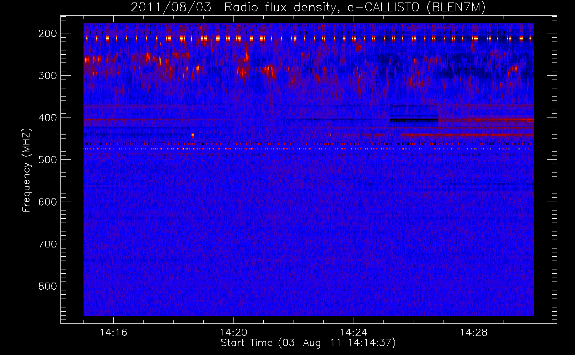Click the 700 frequency tick label
Screen dimensions: 575x355
(48, 244)
